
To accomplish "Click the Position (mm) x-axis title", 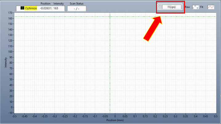I will tap(115, 120).
